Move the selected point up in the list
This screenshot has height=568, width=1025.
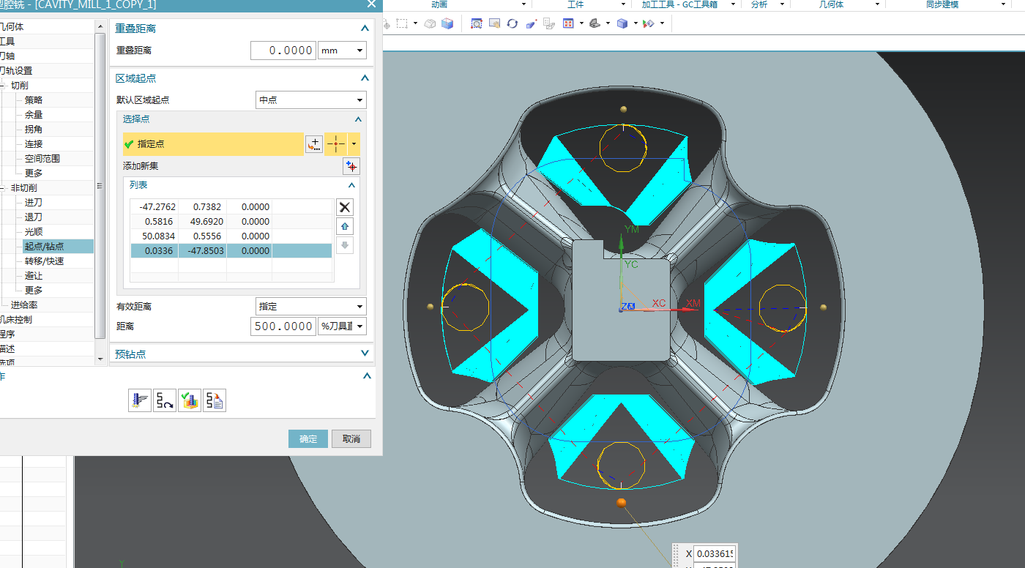(345, 226)
